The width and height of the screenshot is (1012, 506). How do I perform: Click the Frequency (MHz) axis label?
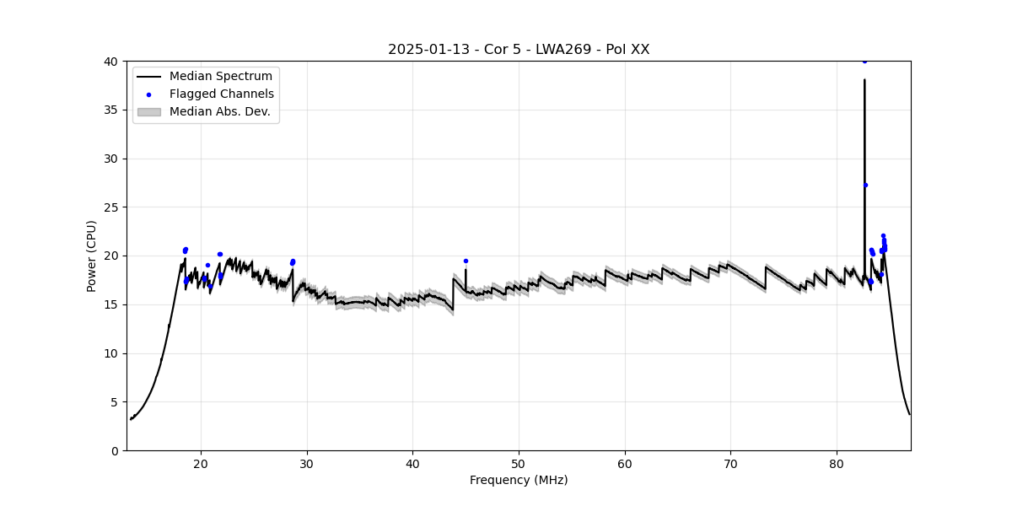(x=519, y=480)
